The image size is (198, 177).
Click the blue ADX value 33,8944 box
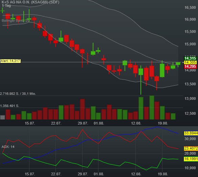[191, 133]
